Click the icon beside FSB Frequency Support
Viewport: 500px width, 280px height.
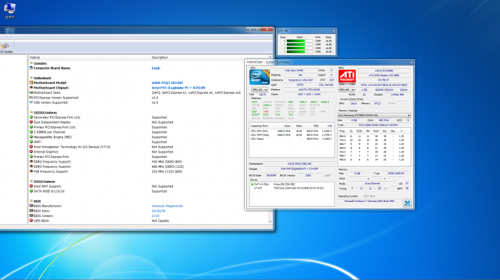(32, 171)
